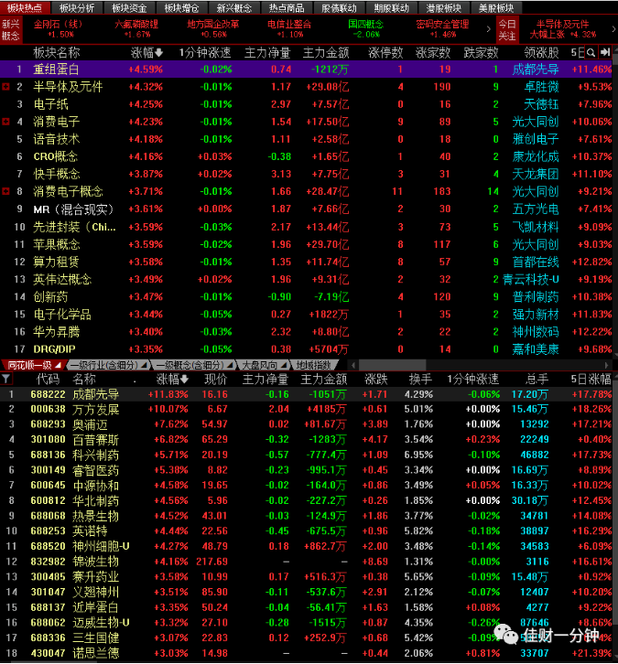Screen dimensions: 618x664
Task: Sort stock list by 总手 header
Action: [x=537, y=379]
